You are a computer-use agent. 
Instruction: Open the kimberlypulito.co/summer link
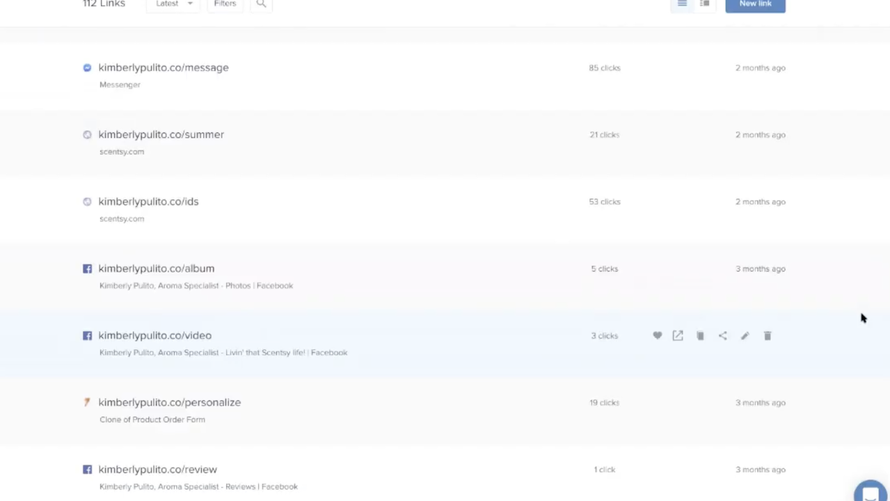[x=161, y=134]
